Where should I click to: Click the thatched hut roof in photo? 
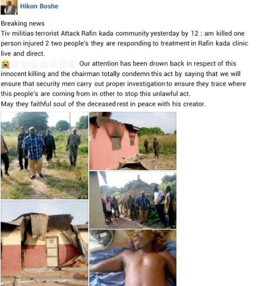137,189
